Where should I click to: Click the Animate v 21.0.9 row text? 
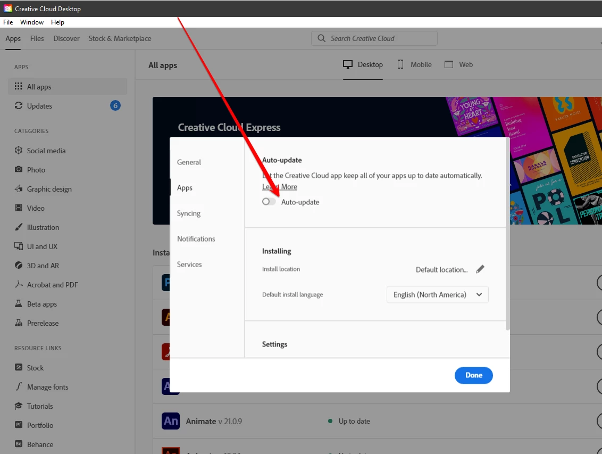point(214,422)
